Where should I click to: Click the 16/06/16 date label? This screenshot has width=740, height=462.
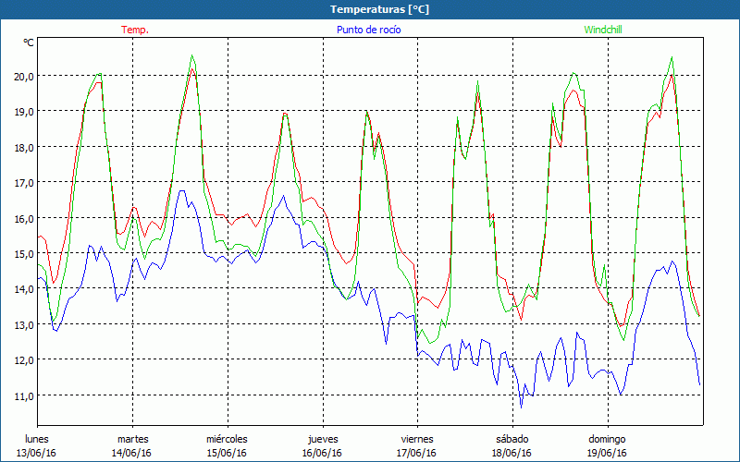tap(322, 453)
